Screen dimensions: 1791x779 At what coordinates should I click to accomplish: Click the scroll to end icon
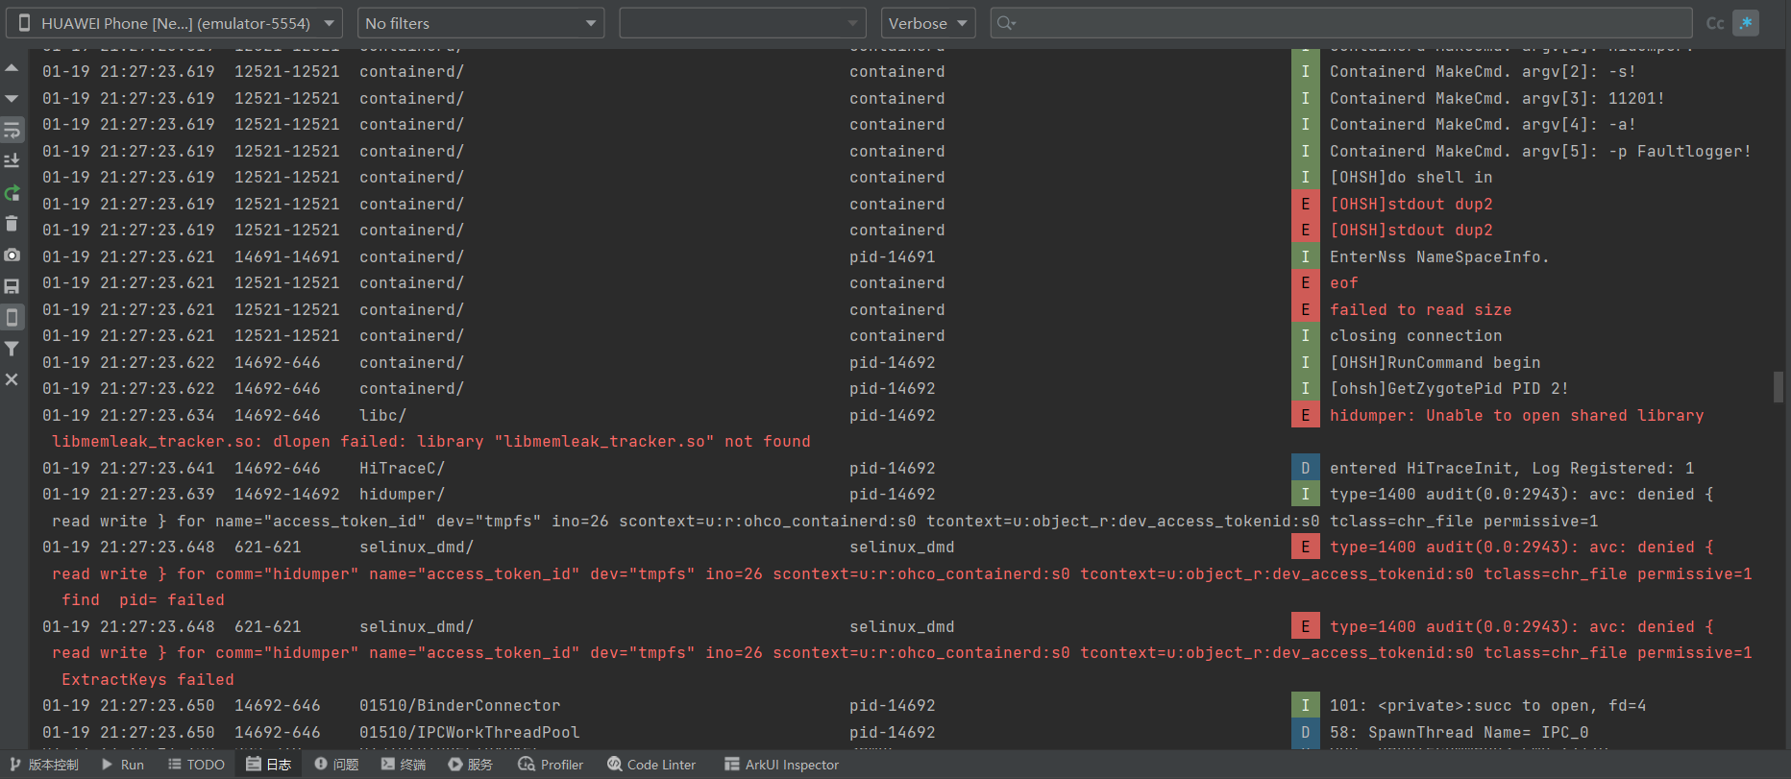[12, 160]
